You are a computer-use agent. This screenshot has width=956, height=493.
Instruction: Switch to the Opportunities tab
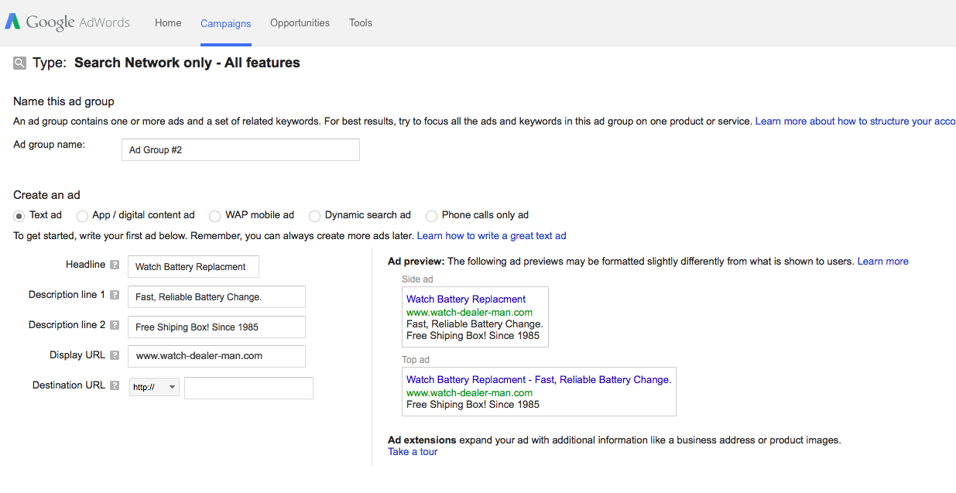[x=300, y=22]
